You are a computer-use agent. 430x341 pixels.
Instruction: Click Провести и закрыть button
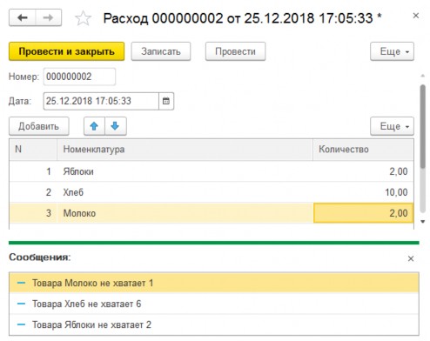(x=67, y=51)
